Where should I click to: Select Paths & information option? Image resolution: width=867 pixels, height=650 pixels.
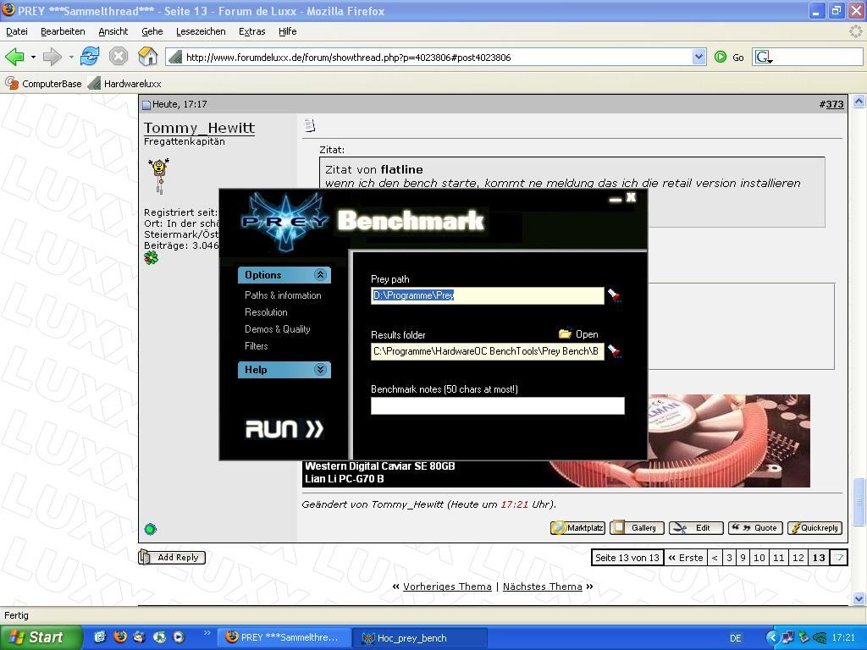click(283, 295)
